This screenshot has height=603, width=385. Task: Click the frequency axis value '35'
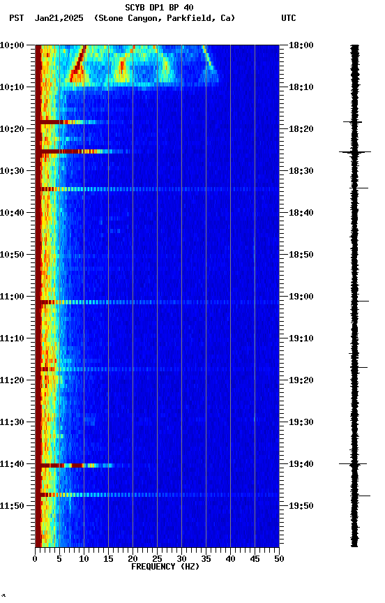(x=206, y=559)
